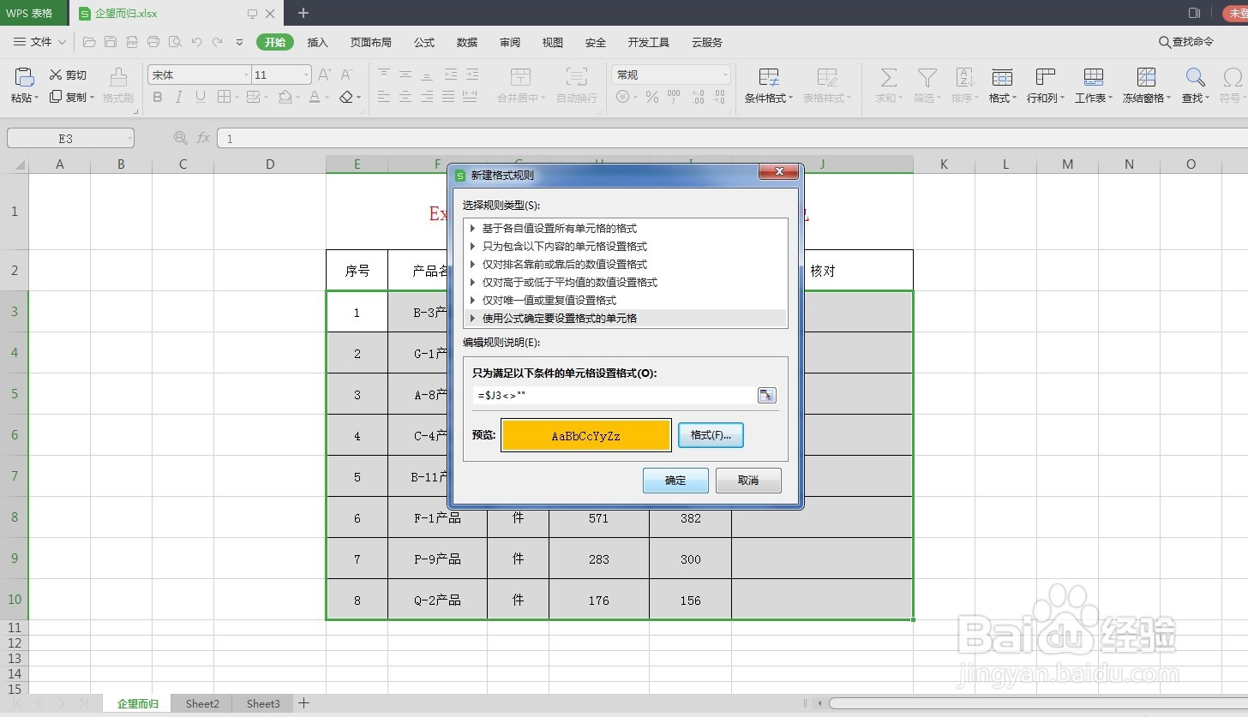Image resolution: width=1248 pixels, height=717 pixels.
Task: Toggle Bold formatting
Action: (158, 98)
